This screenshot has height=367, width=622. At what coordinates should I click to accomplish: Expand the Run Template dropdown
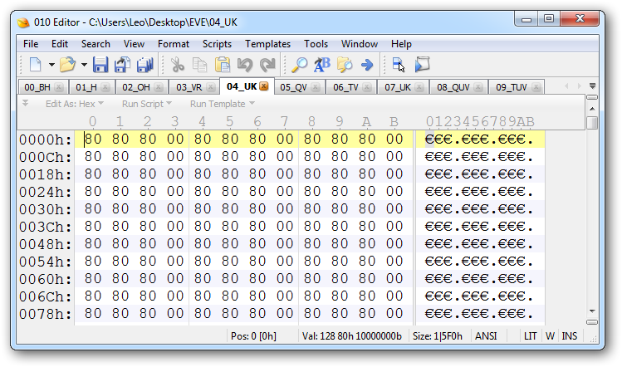tap(223, 104)
